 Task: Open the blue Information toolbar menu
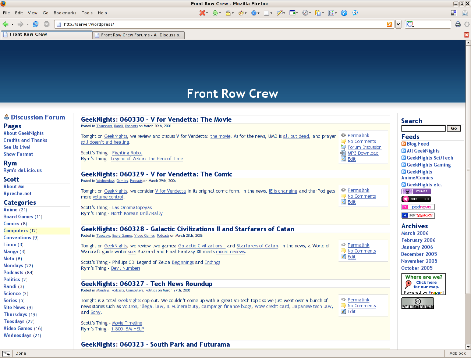click(255, 13)
